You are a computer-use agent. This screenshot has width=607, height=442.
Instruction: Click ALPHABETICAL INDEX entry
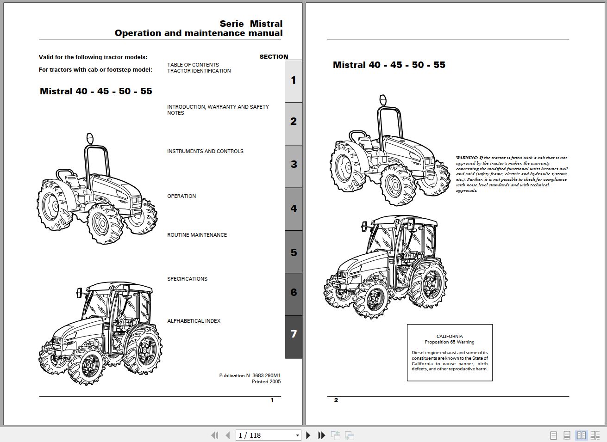[194, 321]
